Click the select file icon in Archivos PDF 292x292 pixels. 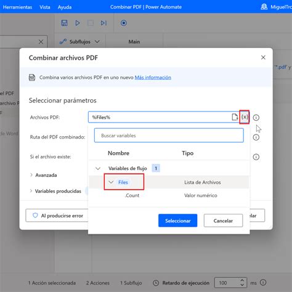pos(235,117)
